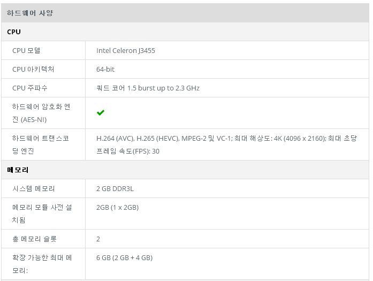Click the 하드웨어 암호화 엔진 (AES-NI) label
373x281 pixels.
point(41,113)
